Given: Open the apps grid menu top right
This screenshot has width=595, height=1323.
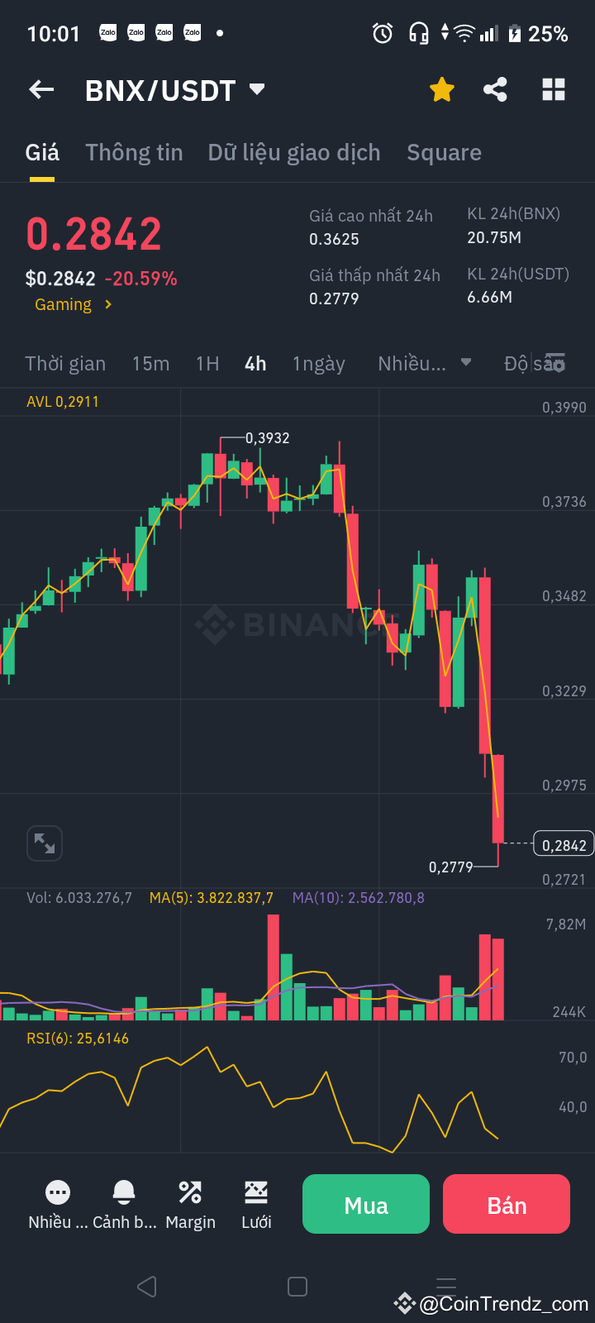Looking at the screenshot, I should click(553, 89).
